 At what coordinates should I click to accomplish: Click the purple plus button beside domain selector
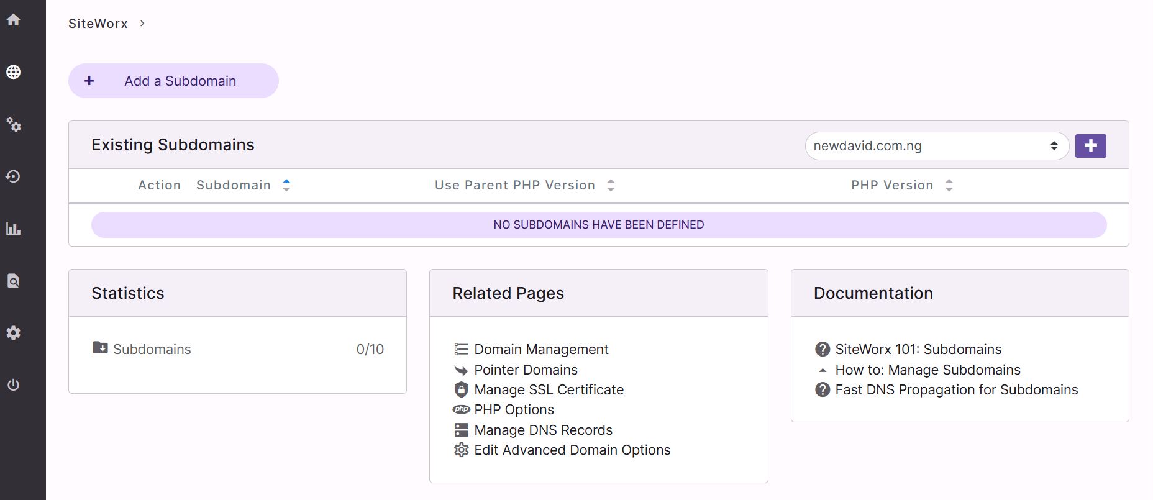(x=1090, y=146)
